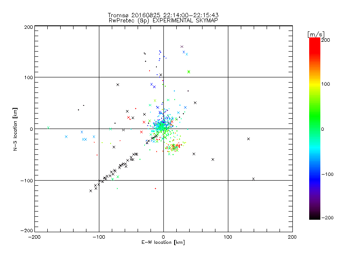This screenshot has height=258, width=344.
Task: Click the "N-S location [km]" axis label
Action: [x=15, y=129]
